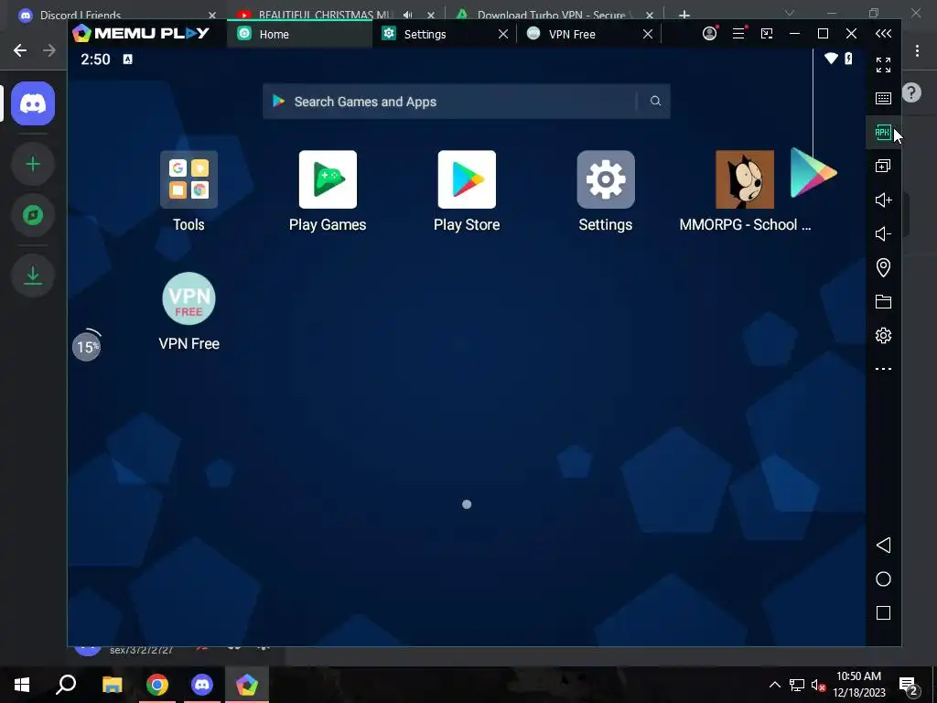Screen dimensions: 937x703
Task: Open the MEmu account profile icon
Action: 709,34
